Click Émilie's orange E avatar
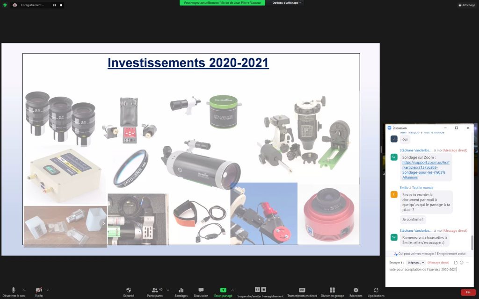Screen dimensions: 479x299 click(394, 194)
